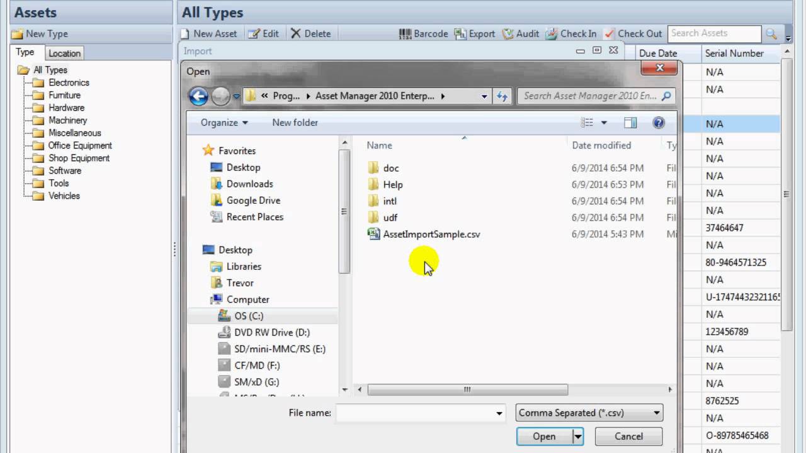
Task: Select the Trevor user folder
Action: click(x=240, y=283)
